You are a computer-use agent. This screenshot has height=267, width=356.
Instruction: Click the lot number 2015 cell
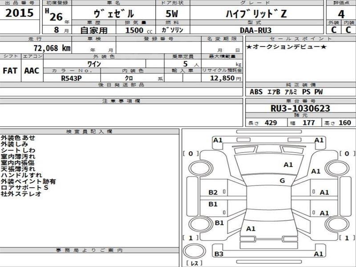click(20, 13)
